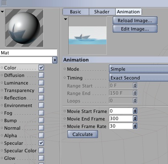Viewport: 168px width, 164px height.
Task: Enable the Glow channel checkbox
Action: [x=41, y=158]
